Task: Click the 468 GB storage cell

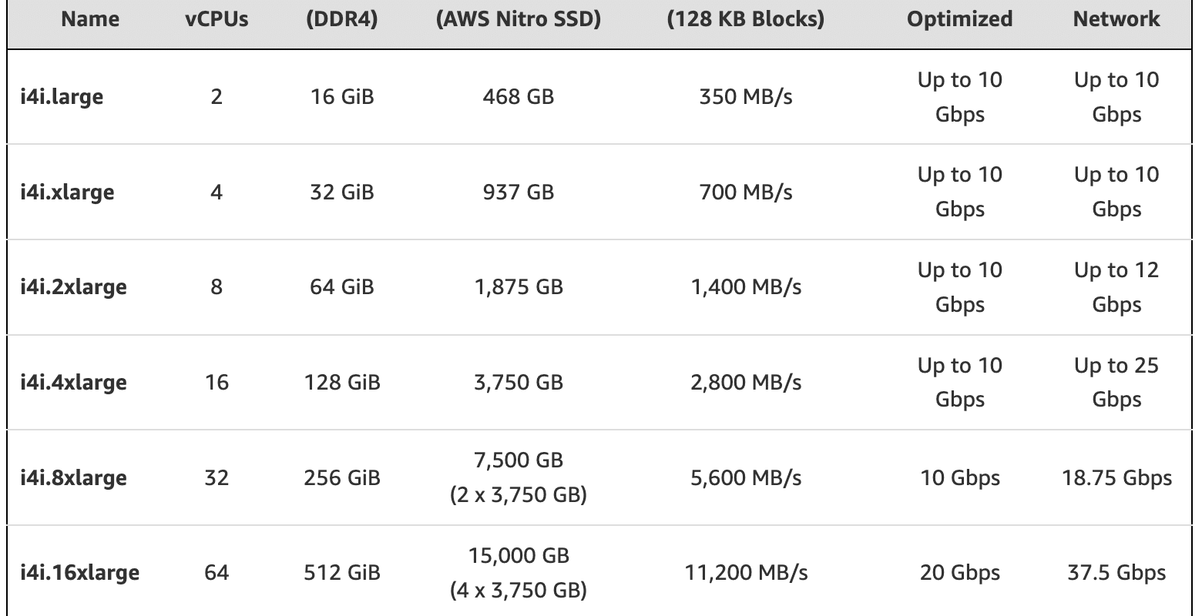Action: pyautogui.click(x=519, y=97)
